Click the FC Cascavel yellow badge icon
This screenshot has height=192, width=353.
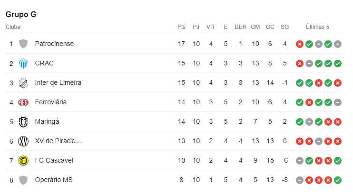[x=23, y=161]
